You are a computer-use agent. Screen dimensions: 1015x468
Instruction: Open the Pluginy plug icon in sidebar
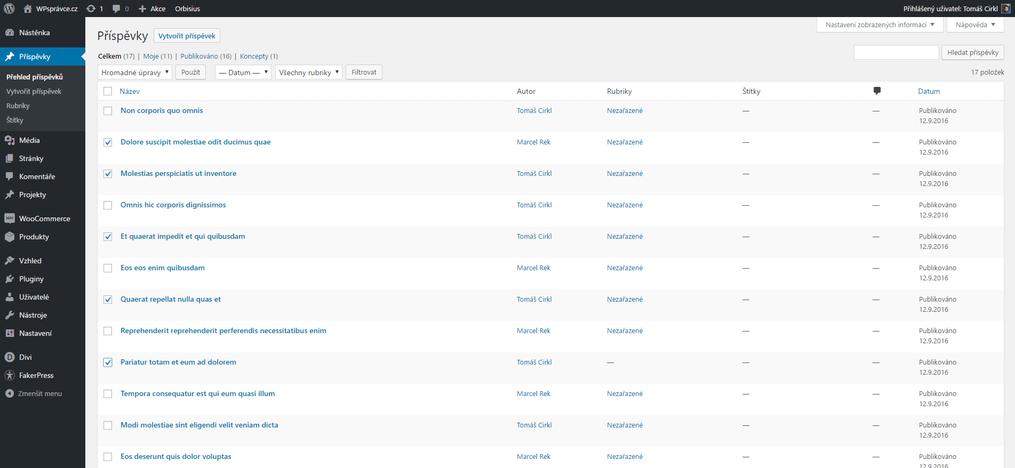point(10,279)
